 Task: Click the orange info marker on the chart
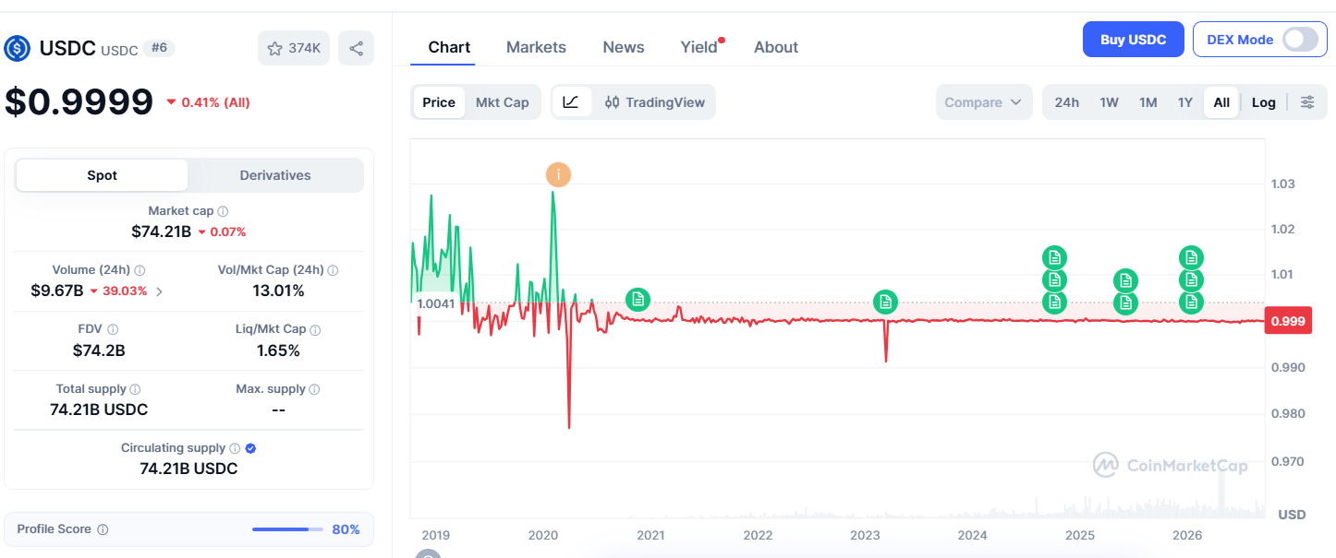pyautogui.click(x=558, y=174)
